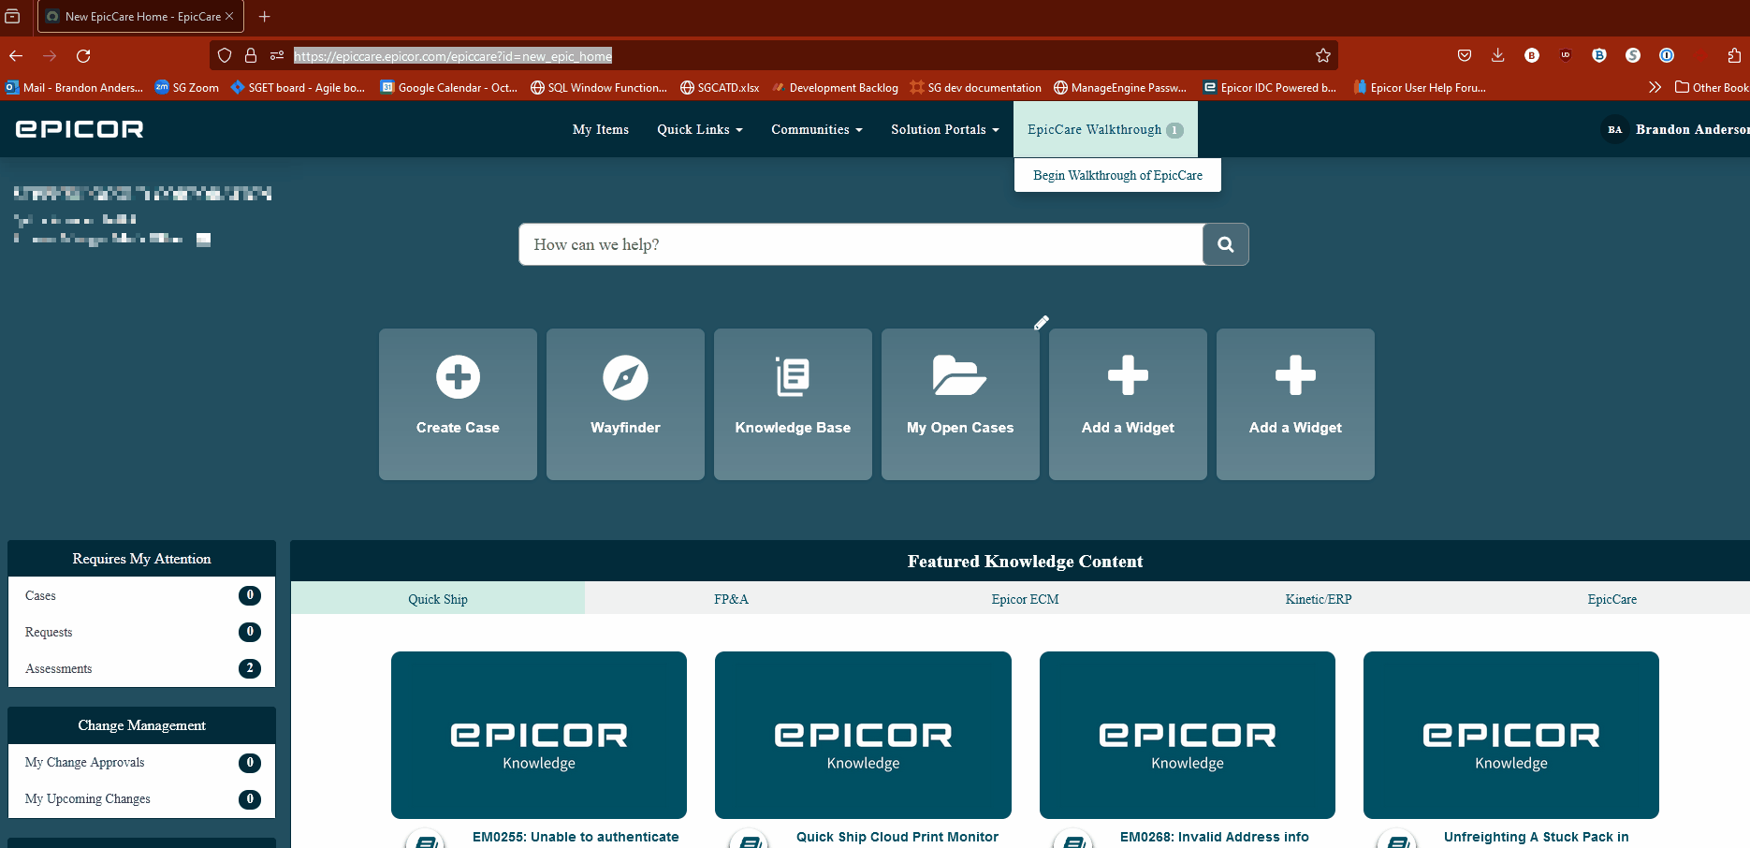
Task: Open the Firefox extensions puzzle menu
Action: (x=1734, y=56)
